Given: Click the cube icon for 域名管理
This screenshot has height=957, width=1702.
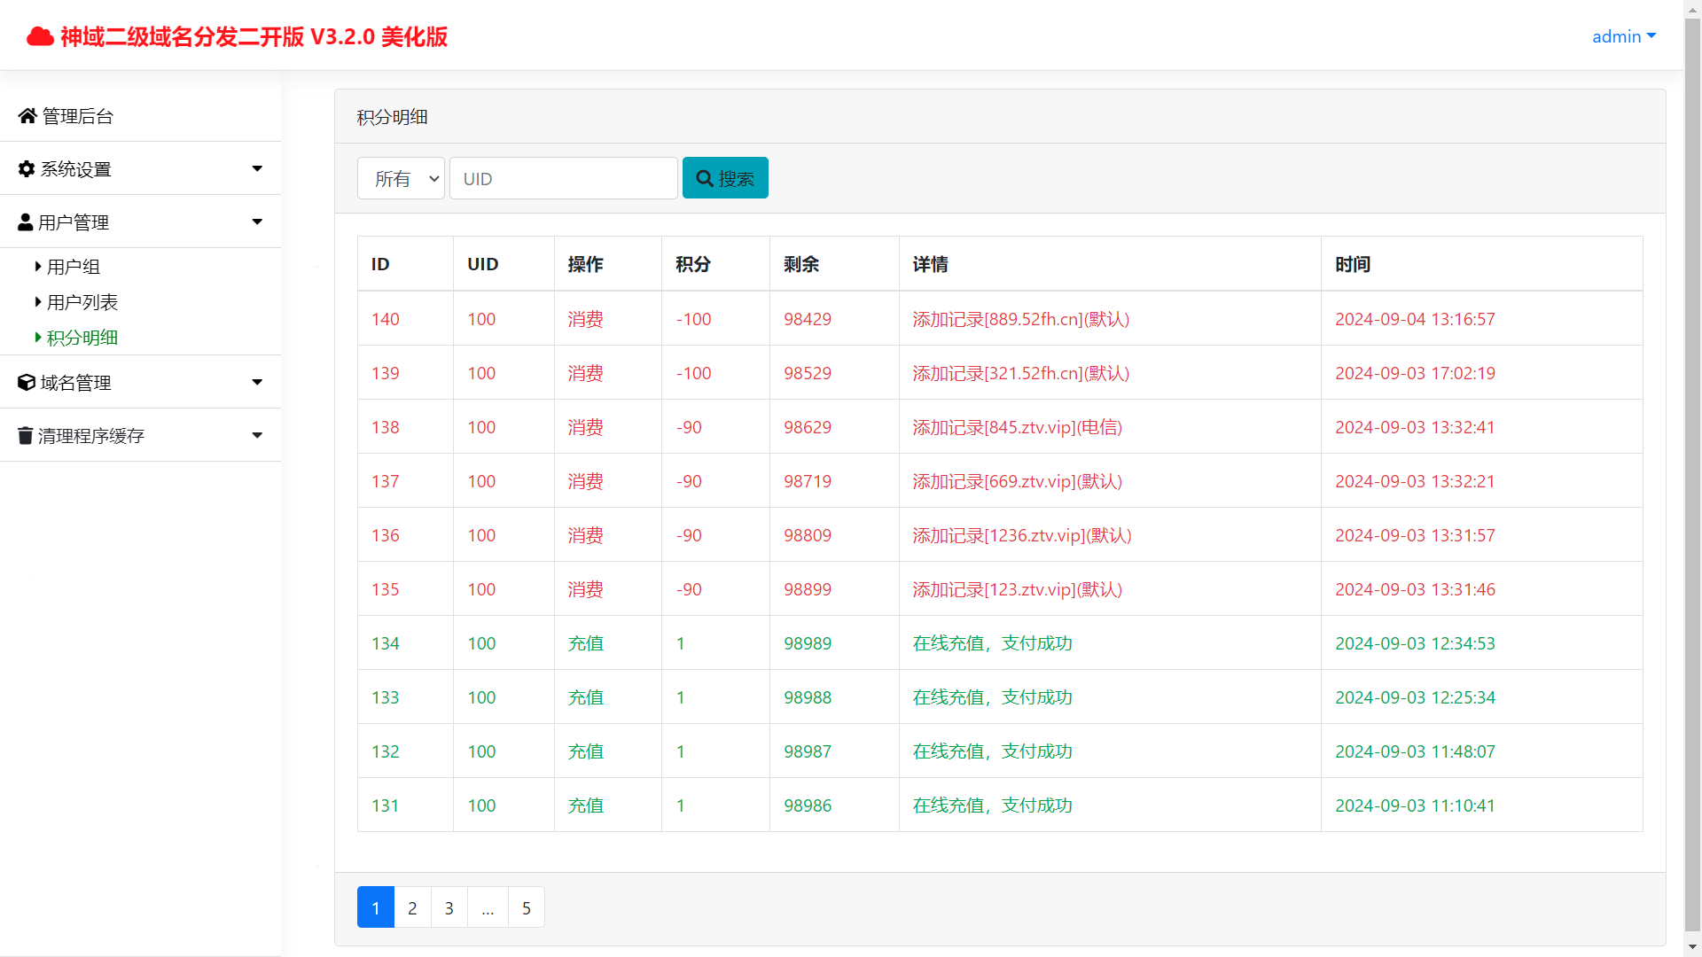Looking at the screenshot, I should point(27,382).
